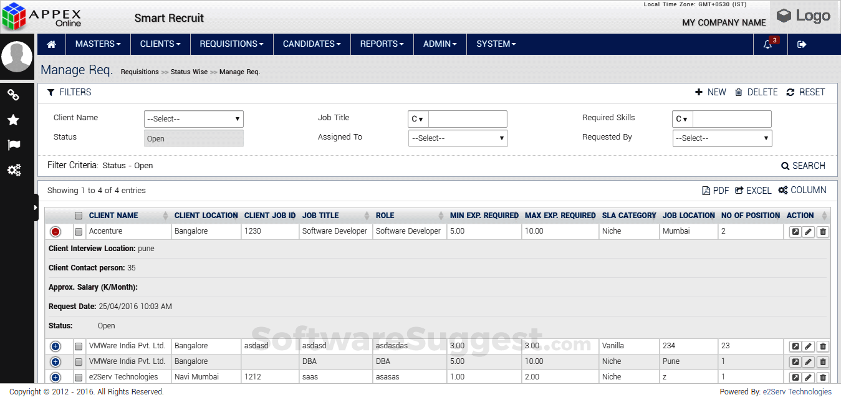The image size is (841, 400).
Task: Select the star icon in the left sidebar
Action: coord(14,120)
